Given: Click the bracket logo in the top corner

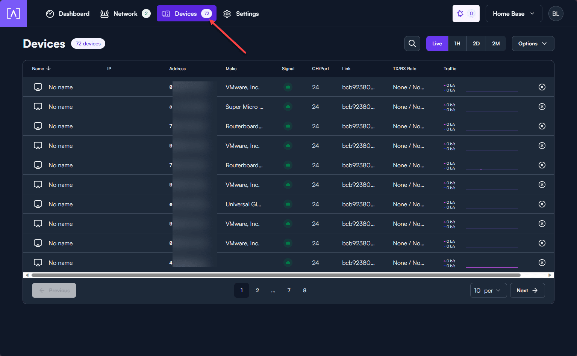Looking at the screenshot, I should coord(14,14).
